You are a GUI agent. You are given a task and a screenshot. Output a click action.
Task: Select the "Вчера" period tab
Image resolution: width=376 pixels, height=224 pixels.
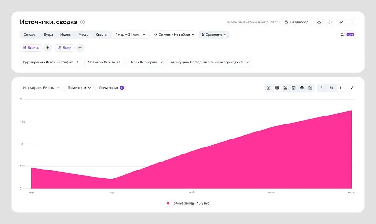(48, 34)
